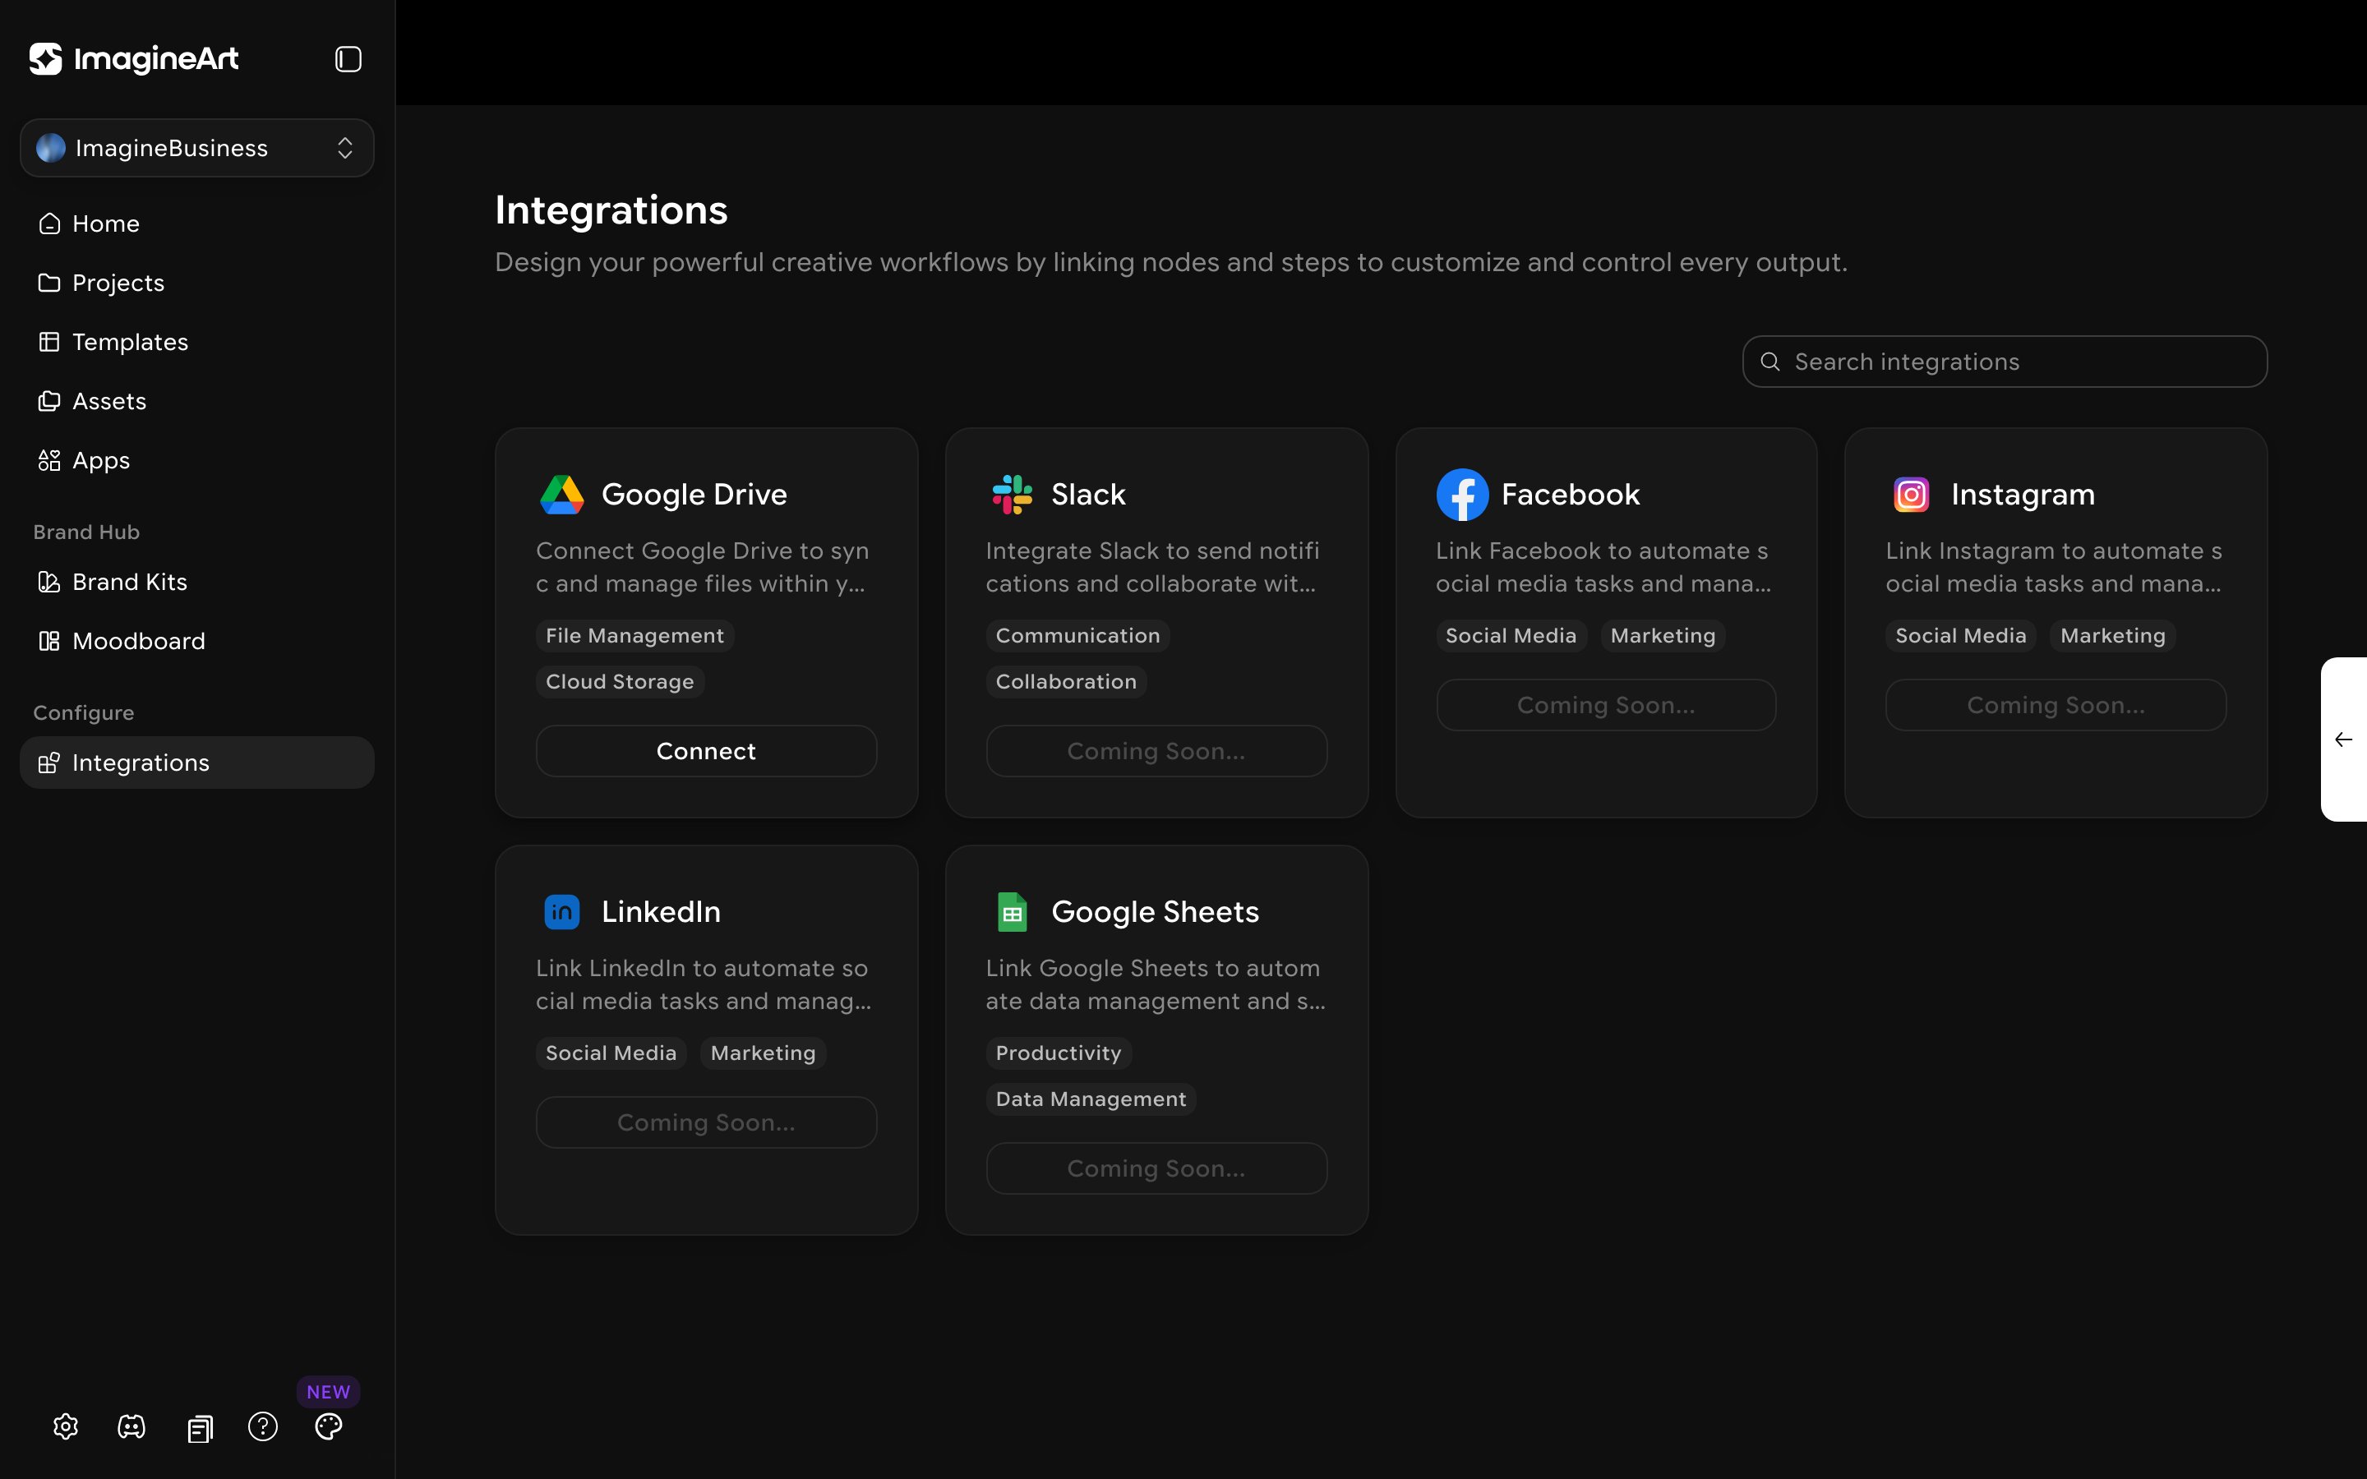
Task: Focus the Search integrations field
Action: click(x=2004, y=362)
